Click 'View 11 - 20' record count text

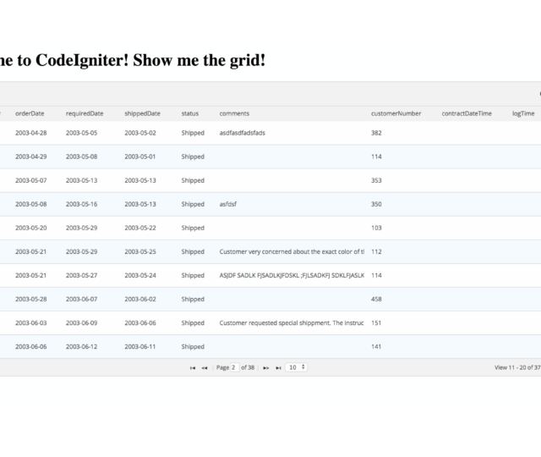coord(517,367)
